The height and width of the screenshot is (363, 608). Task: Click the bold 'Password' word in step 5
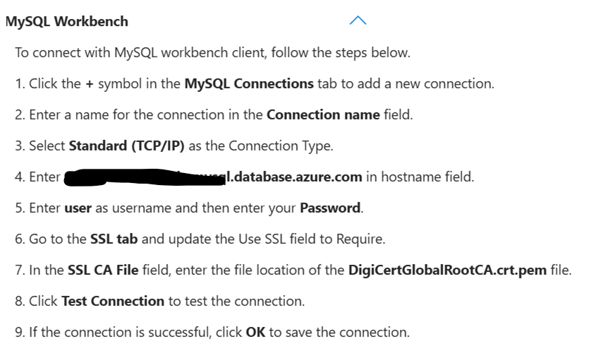[330, 208]
